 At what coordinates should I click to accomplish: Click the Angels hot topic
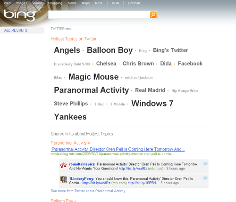(x=67, y=50)
